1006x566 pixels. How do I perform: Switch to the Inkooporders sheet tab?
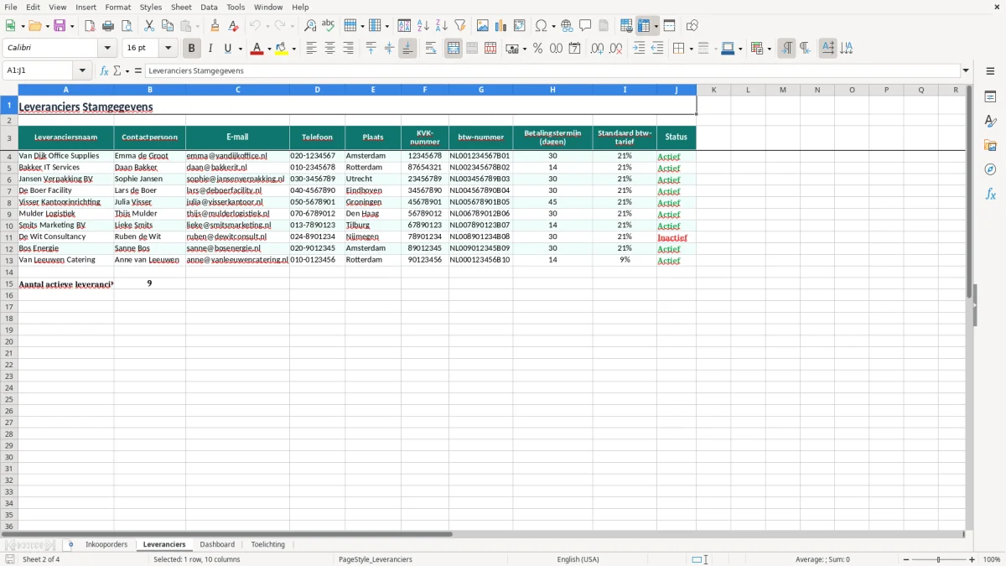tap(106, 544)
